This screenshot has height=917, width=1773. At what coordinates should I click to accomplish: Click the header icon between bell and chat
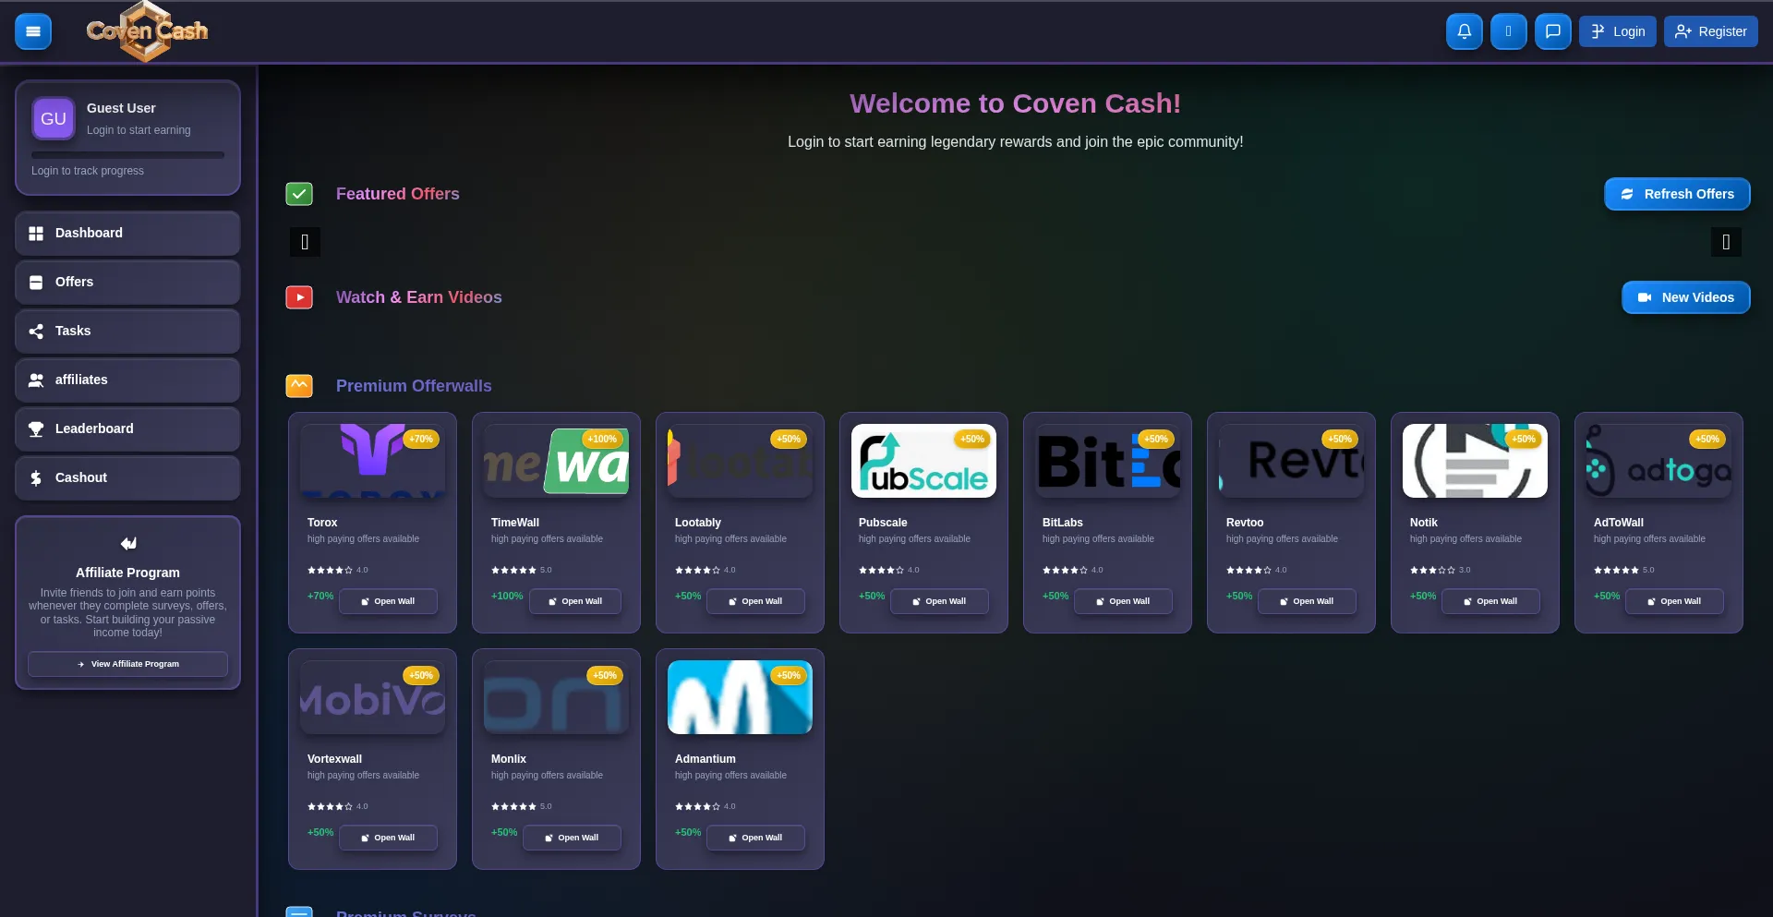(x=1508, y=31)
